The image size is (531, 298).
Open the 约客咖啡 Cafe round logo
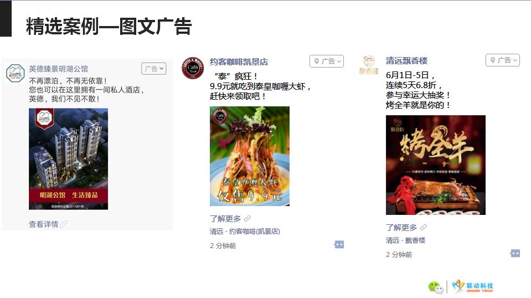coord(193,68)
